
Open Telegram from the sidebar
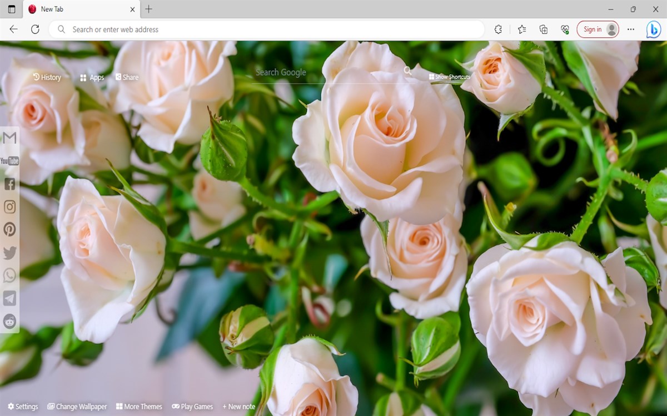click(x=9, y=298)
